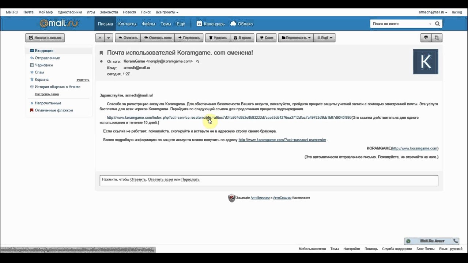Click the Mail.Ru Агент status icon
This screenshot has width=468, height=263.
(x=408, y=241)
